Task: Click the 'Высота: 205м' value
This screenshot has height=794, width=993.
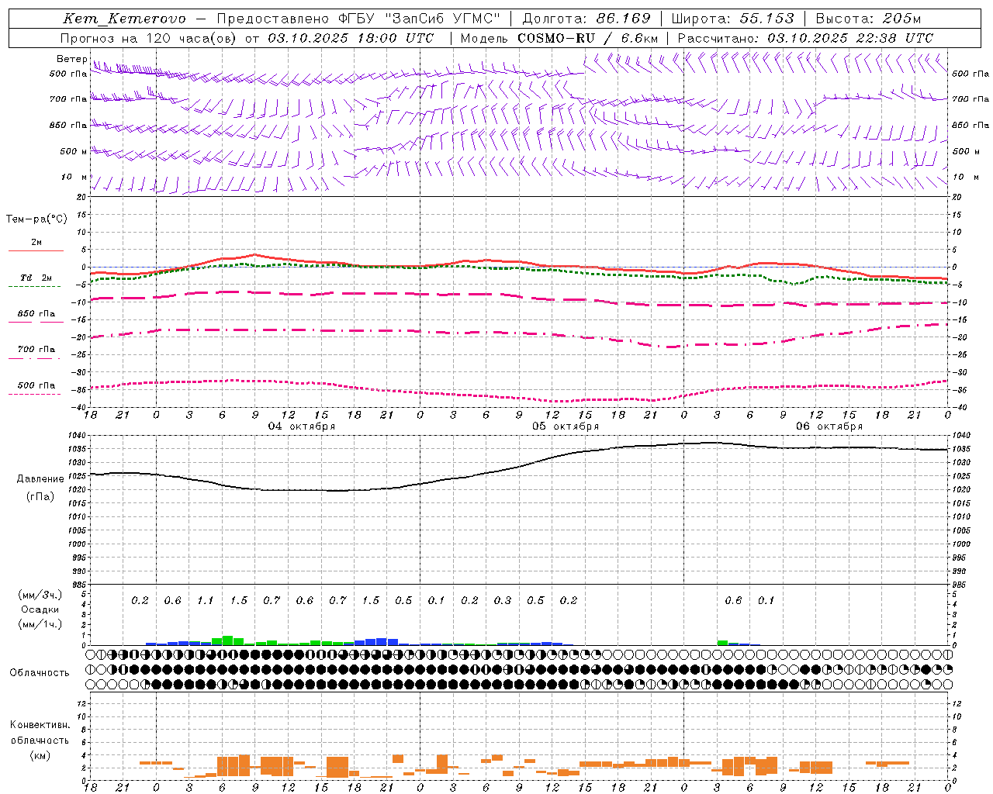Action: point(868,19)
